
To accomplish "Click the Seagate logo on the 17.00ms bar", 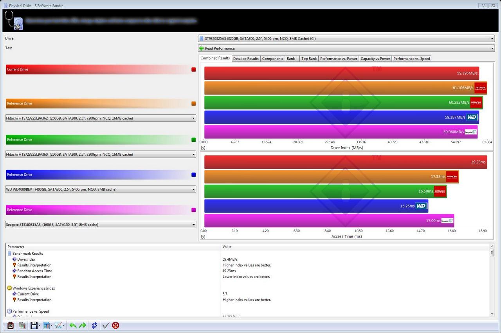I will (447, 221).
